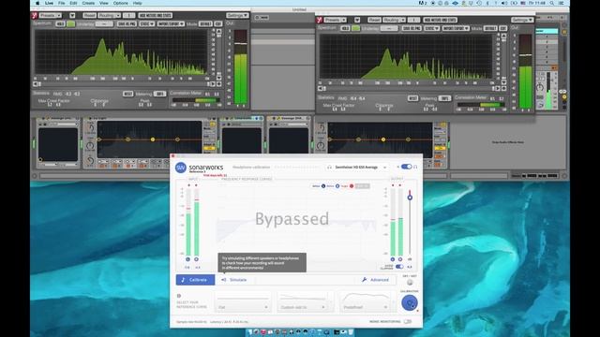Toggle the HOLD button in the left SPAN
The width and height of the screenshot is (600, 337).
60,23
